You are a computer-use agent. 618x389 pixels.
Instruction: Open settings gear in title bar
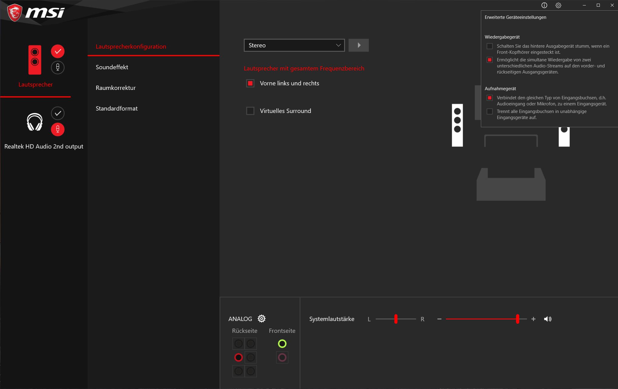558,5
